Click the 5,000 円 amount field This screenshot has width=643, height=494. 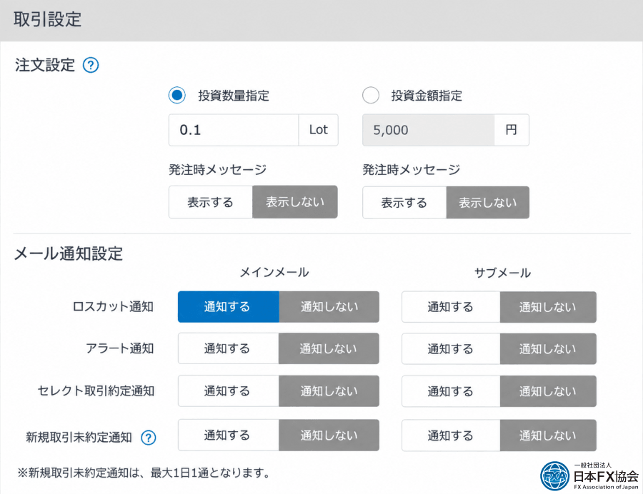coord(428,130)
